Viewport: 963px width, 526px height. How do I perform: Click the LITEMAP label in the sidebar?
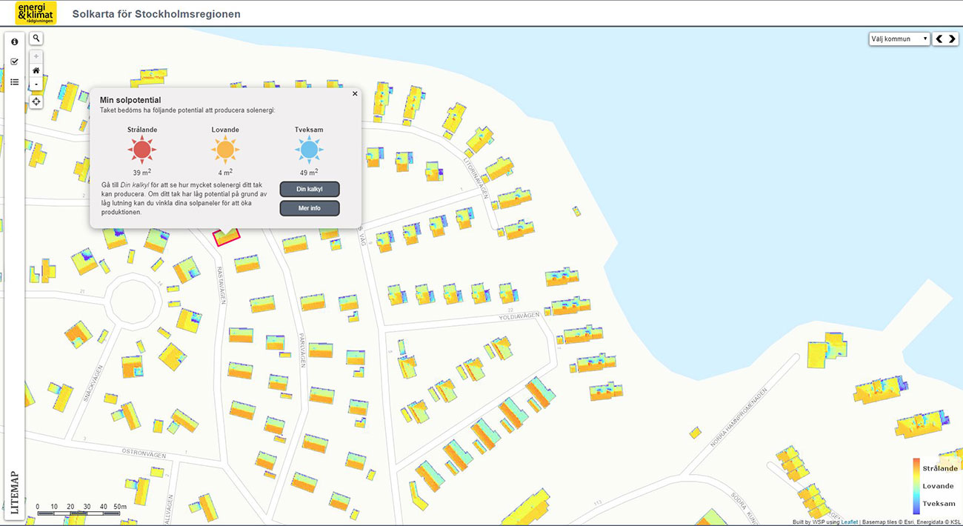[x=15, y=493]
